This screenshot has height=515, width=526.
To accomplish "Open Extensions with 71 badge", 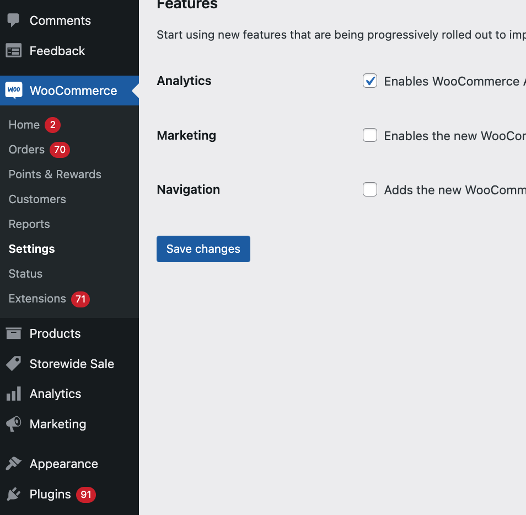I will coord(37,299).
